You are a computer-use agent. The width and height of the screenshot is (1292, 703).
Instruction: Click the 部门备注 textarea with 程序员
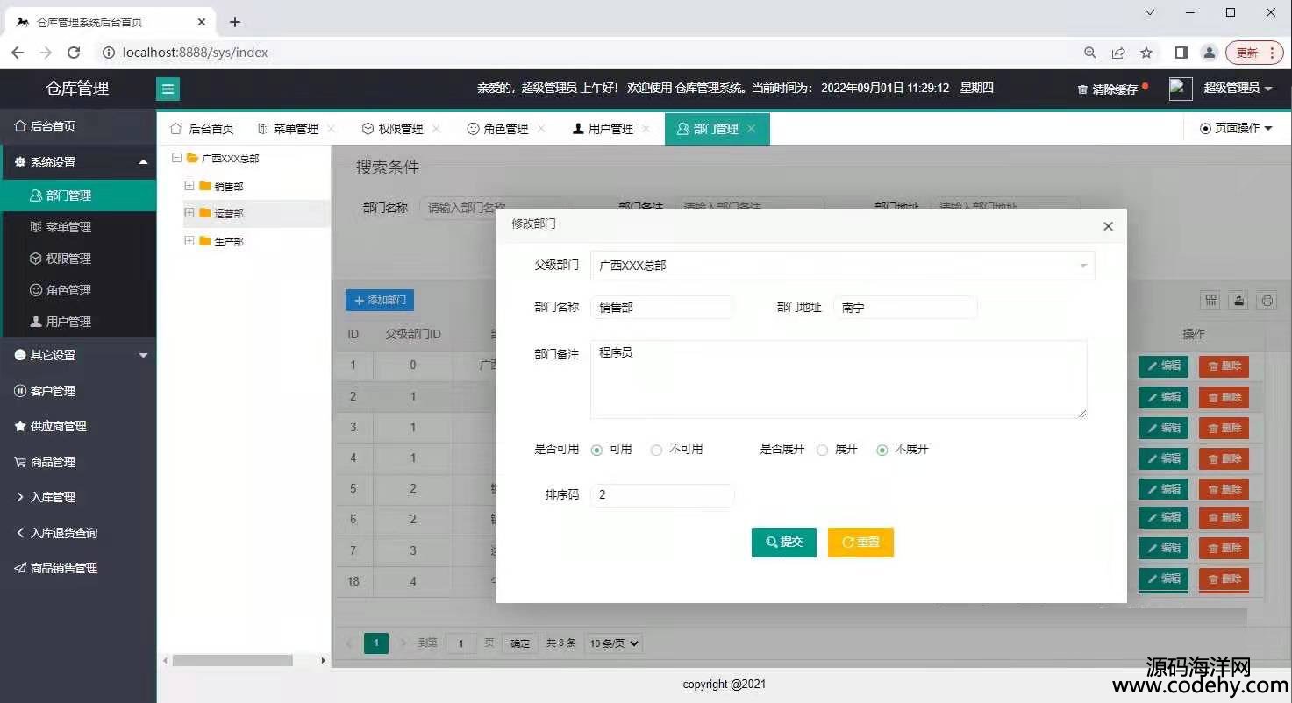click(839, 380)
